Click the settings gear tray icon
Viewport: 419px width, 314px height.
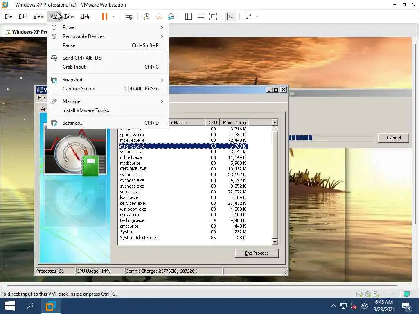[365, 306]
